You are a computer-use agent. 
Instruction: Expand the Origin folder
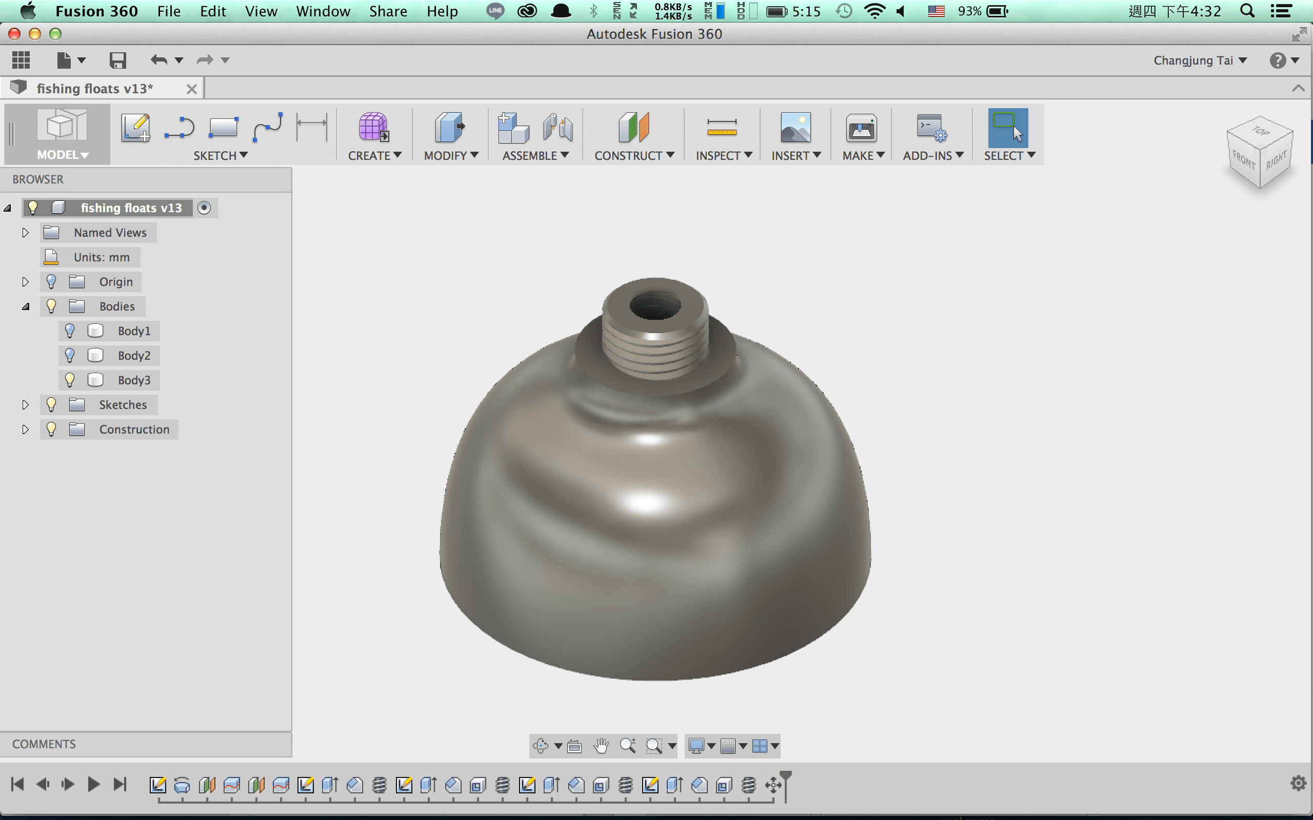[25, 282]
